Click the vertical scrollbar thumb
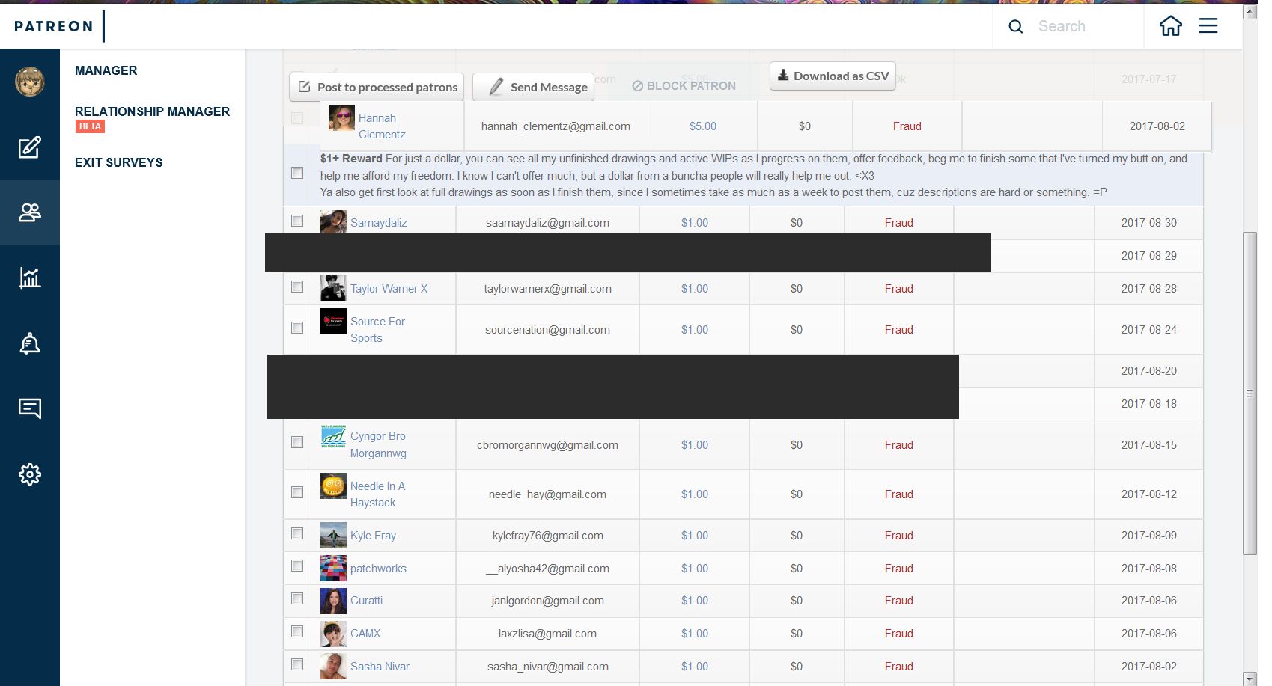1272x686 pixels. pyautogui.click(x=1250, y=393)
